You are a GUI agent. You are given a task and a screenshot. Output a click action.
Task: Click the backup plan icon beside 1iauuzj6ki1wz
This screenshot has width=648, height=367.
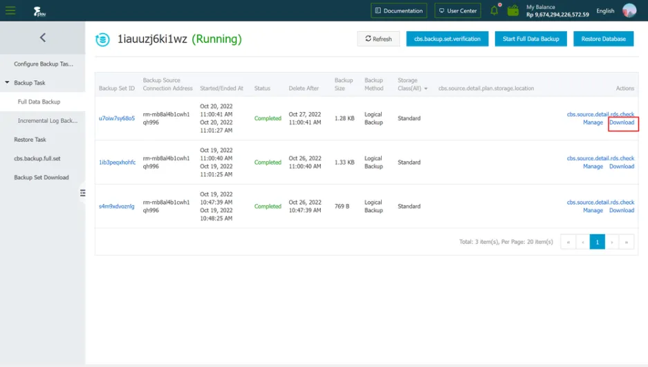[x=102, y=39]
